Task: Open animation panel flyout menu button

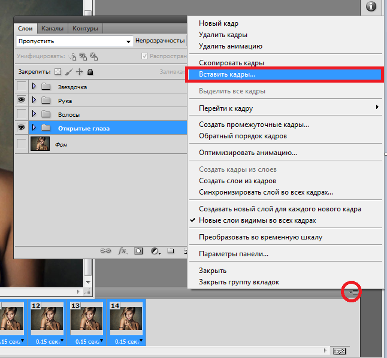Action: tap(353, 292)
